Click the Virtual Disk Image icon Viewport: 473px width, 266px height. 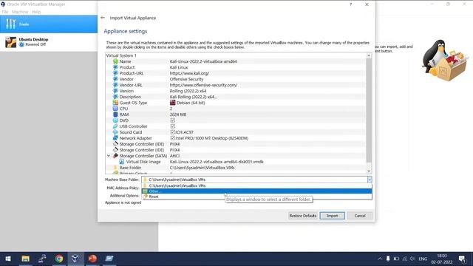pyautogui.click(x=121, y=162)
